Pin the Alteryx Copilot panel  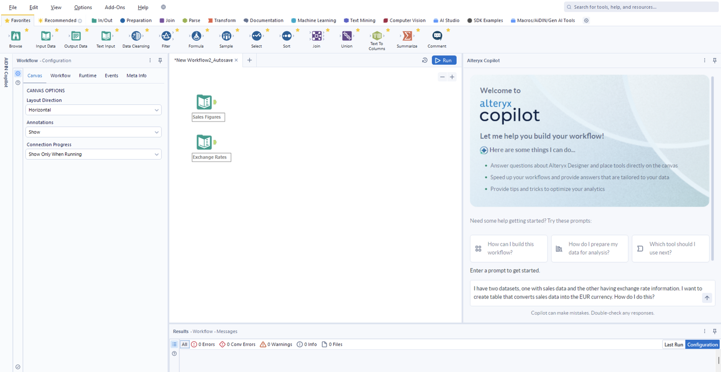pyautogui.click(x=716, y=60)
